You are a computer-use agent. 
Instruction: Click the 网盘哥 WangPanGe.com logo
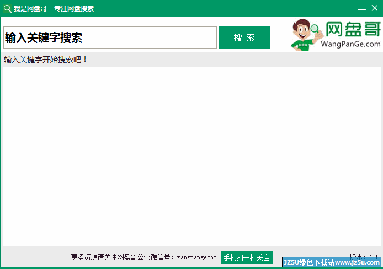pyautogui.click(x=336, y=35)
